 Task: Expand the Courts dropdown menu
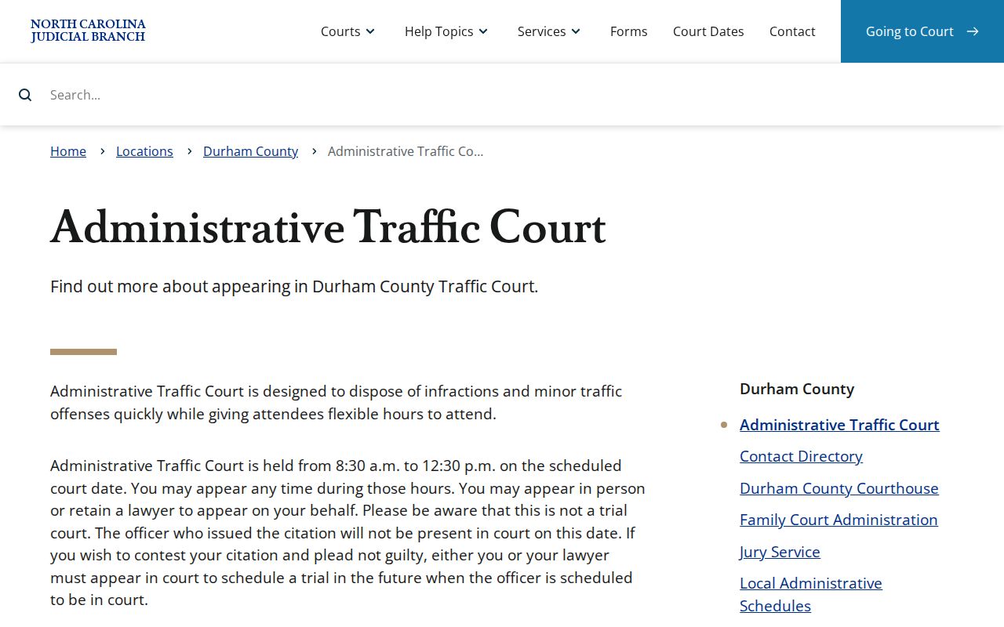348,31
